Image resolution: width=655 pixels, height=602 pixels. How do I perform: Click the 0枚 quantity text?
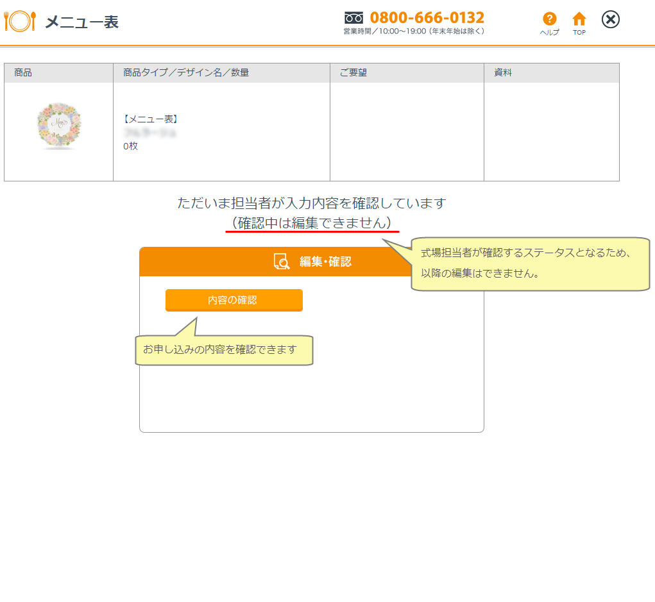[130, 146]
